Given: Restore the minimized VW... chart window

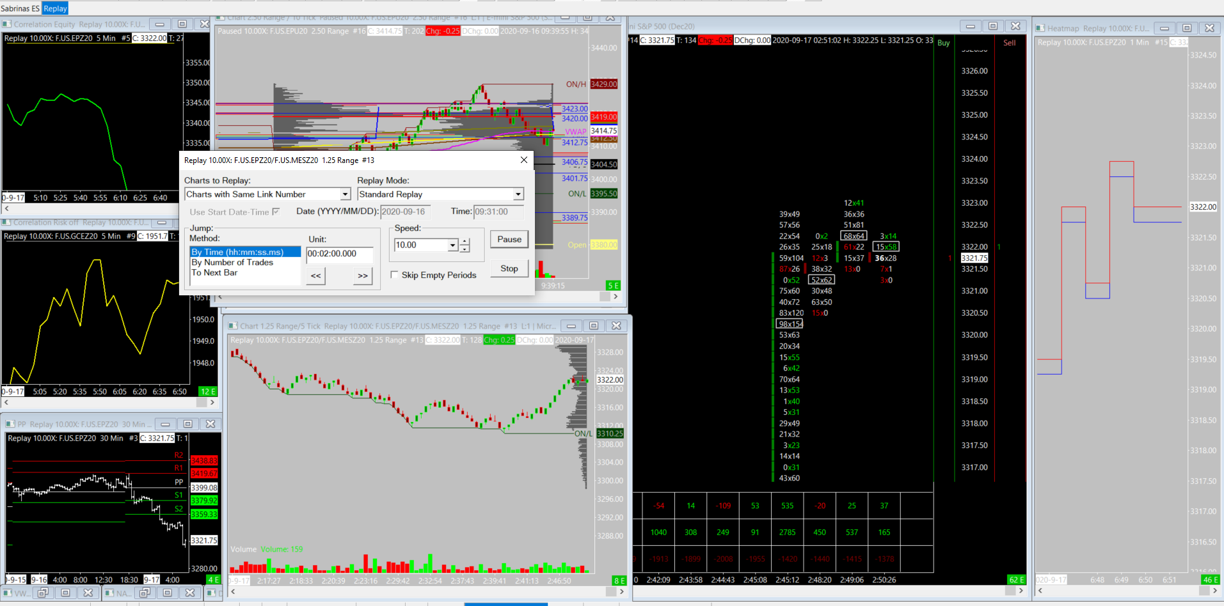Looking at the screenshot, I should point(43,593).
